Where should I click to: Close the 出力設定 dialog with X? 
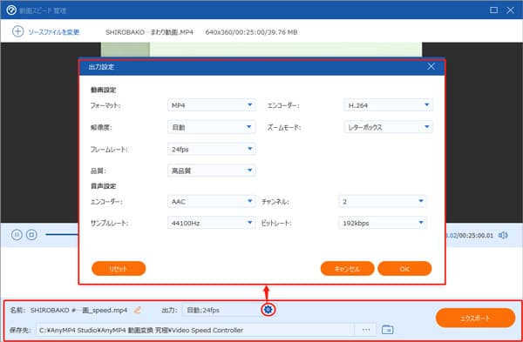point(431,66)
